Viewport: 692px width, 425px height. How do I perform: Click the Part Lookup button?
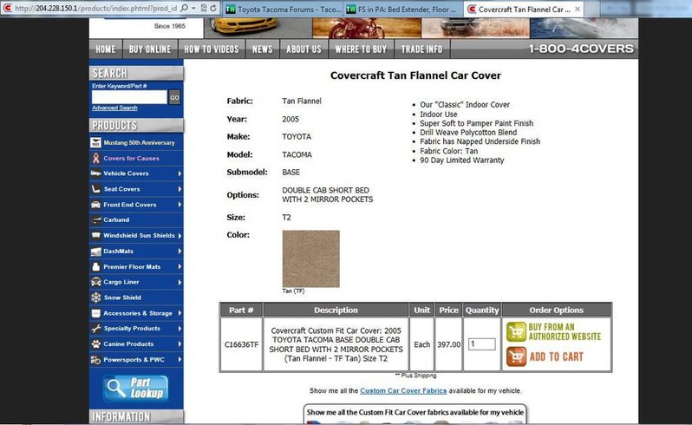pyautogui.click(x=136, y=389)
